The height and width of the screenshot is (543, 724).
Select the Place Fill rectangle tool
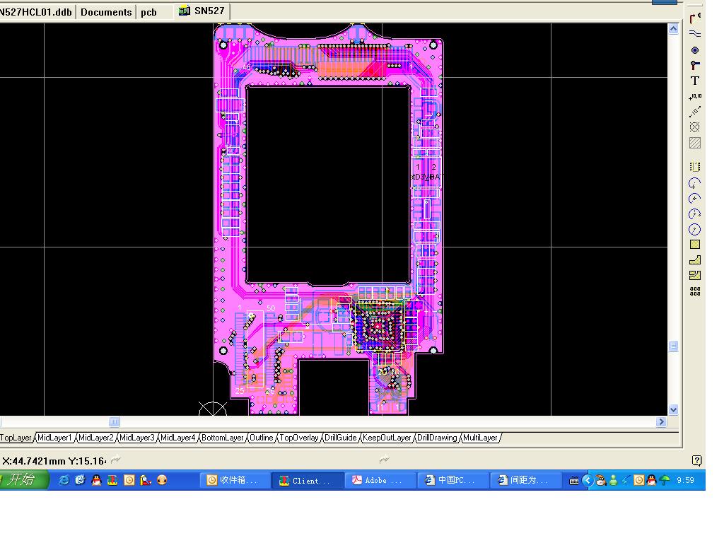(x=695, y=245)
